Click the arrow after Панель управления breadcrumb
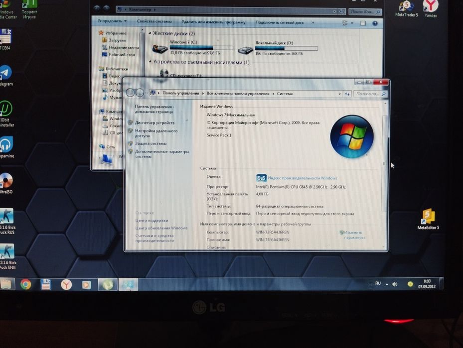Viewport: 463px width, 348px height. point(203,94)
